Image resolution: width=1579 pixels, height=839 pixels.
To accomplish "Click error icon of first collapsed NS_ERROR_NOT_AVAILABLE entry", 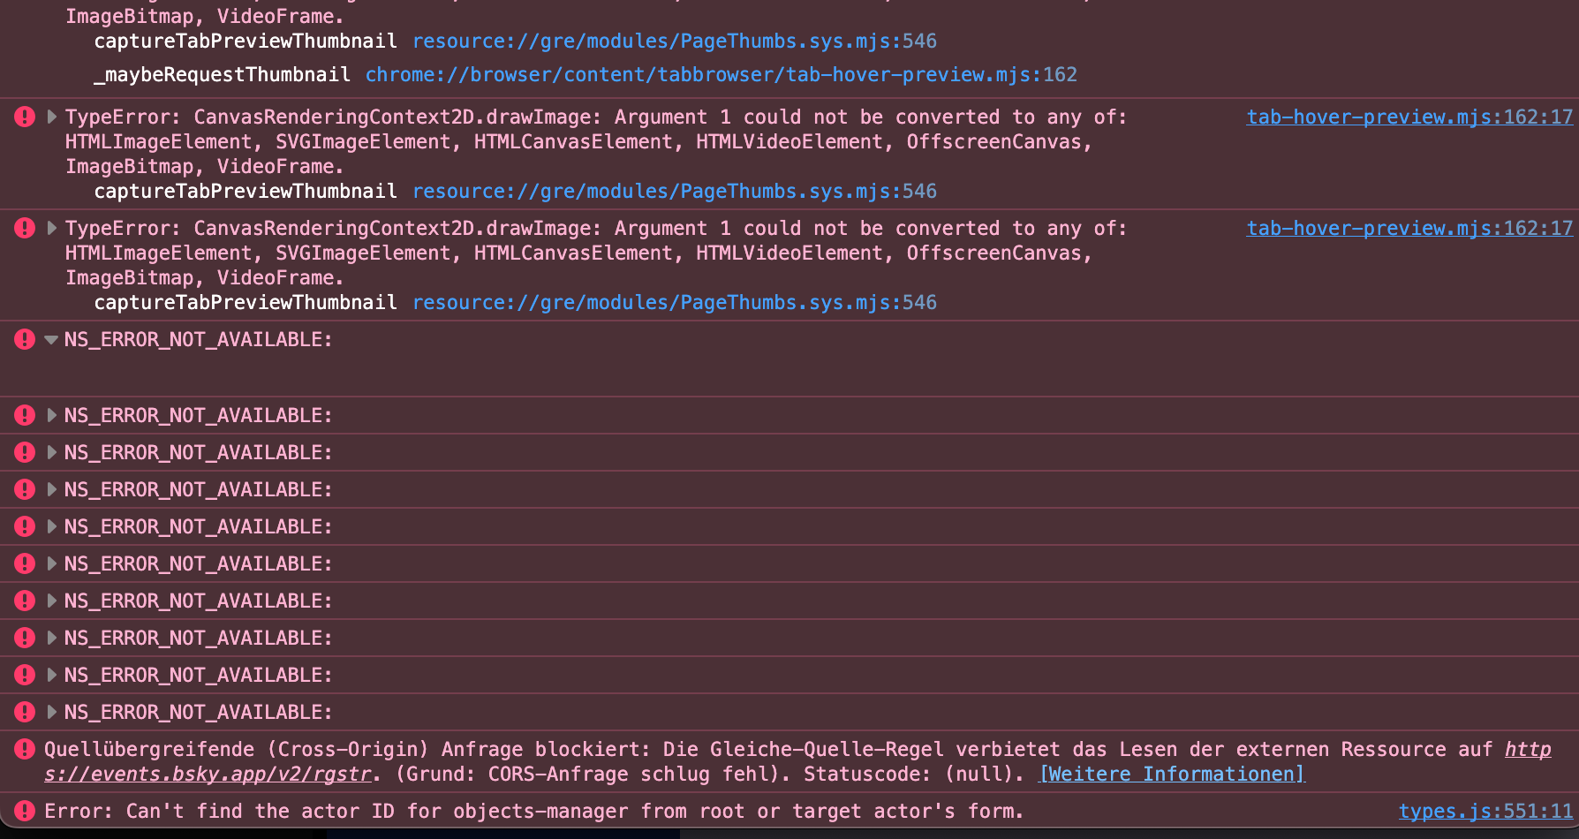I will click(x=25, y=415).
